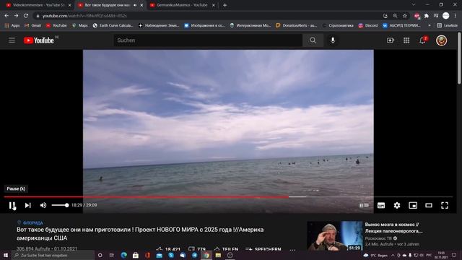
Task: Mute the playing tab via its speaker icon
Action: tap(135, 5)
